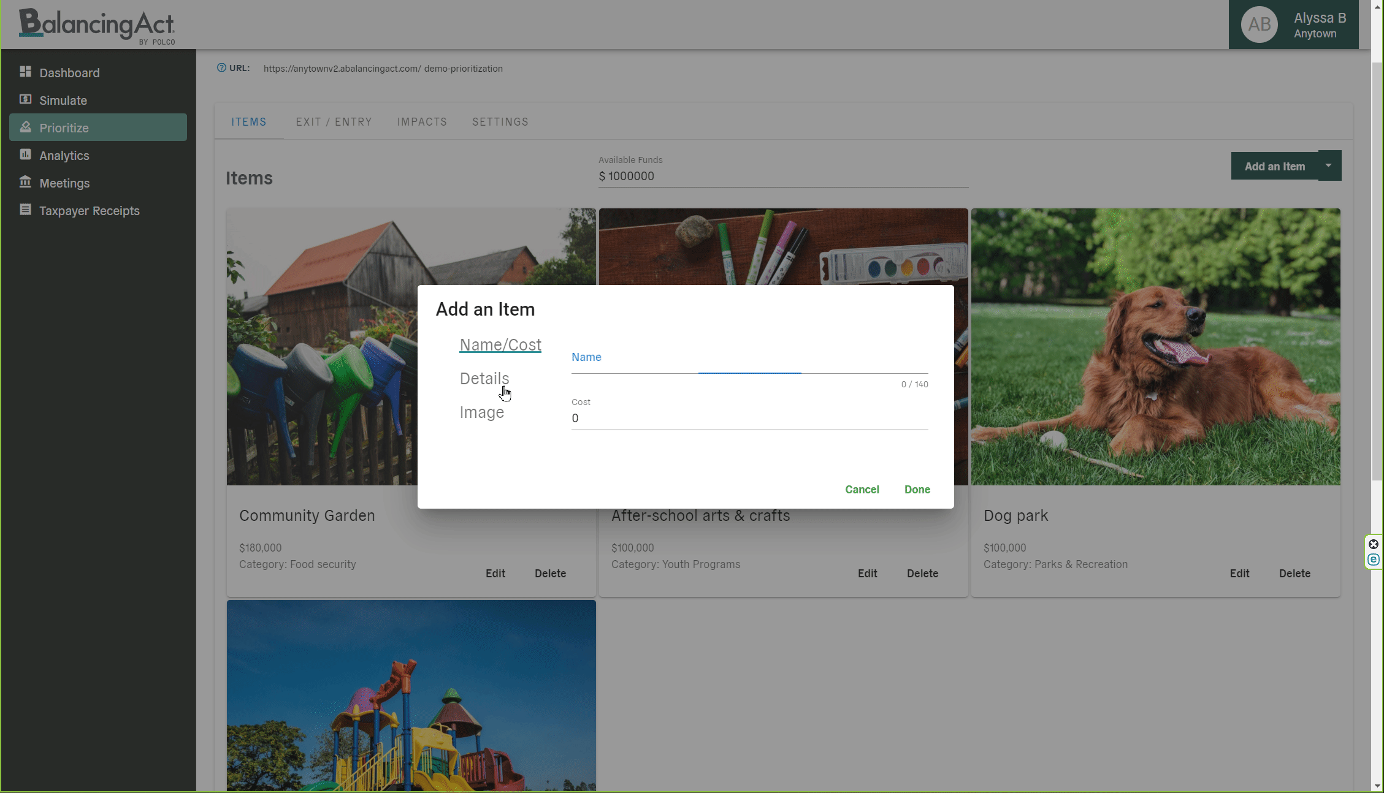1384x793 pixels.
Task: Click the Prioritize sidebar icon
Action: (x=25, y=127)
